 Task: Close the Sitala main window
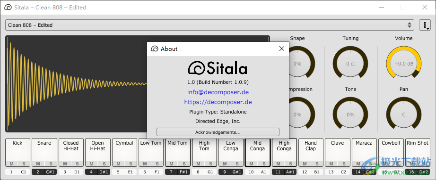pyautogui.click(x=425, y=8)
